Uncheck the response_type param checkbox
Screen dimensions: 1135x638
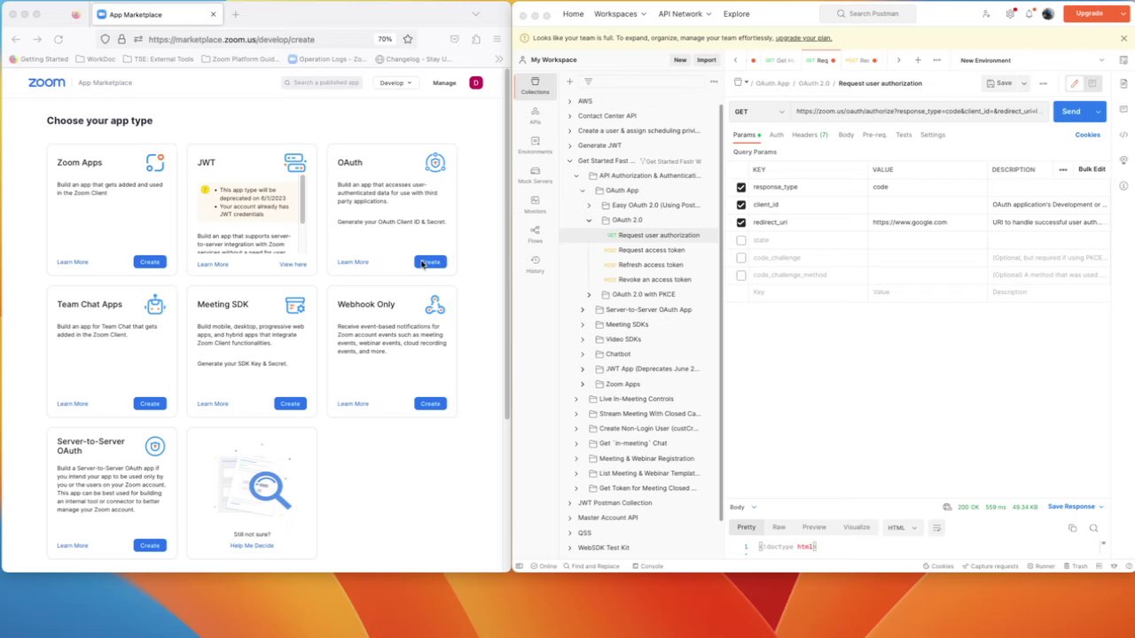tap(741, 187)
